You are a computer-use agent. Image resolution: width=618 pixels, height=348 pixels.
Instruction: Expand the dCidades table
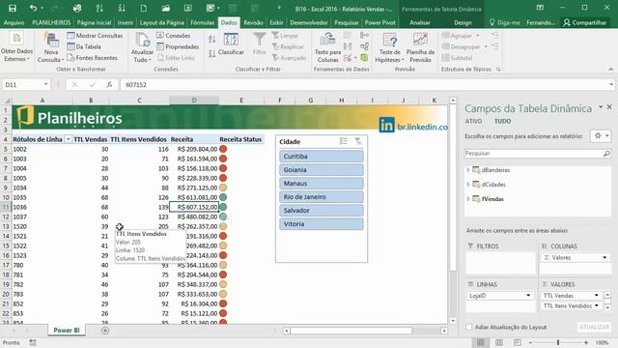[x=467, y=185]
